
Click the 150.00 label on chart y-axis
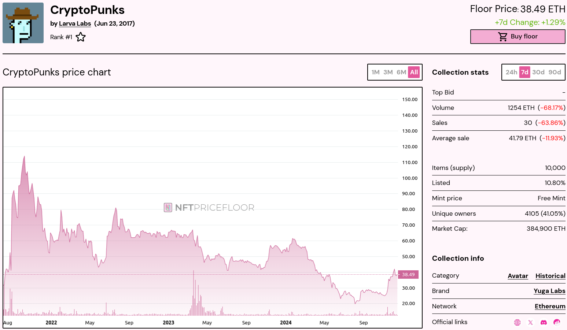(410, 99)
